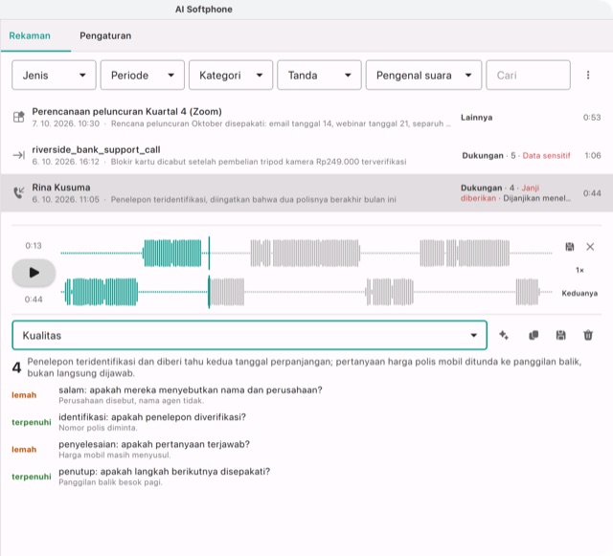613x556 pixels.
Task: Click the quality score 4
Action: [x=16, y=367]
